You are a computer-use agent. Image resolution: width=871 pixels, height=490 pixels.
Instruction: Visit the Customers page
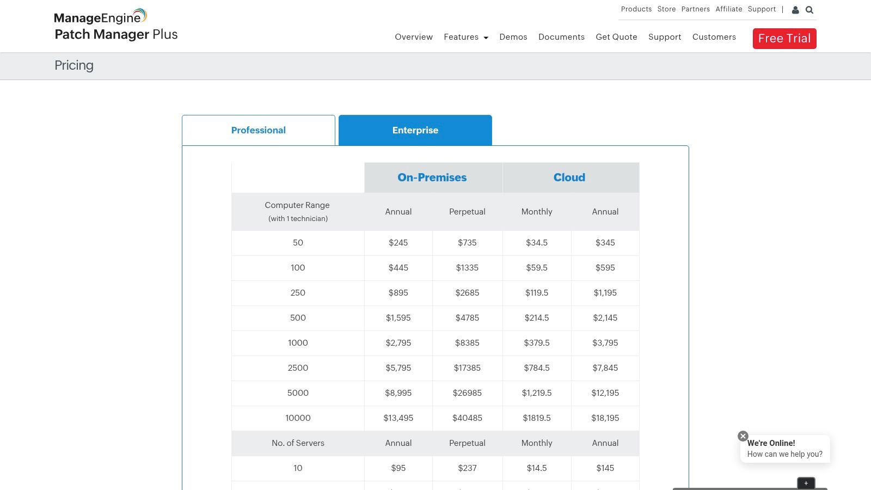click(714, 37)
